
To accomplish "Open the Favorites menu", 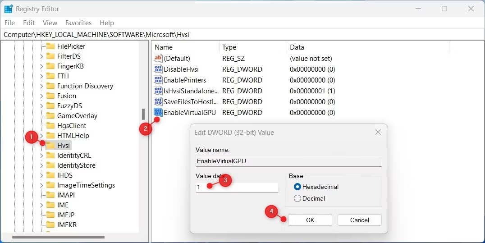I will click(78, 23).
